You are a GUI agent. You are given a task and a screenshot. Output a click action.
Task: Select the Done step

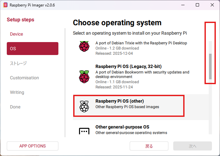coord(15,107)
